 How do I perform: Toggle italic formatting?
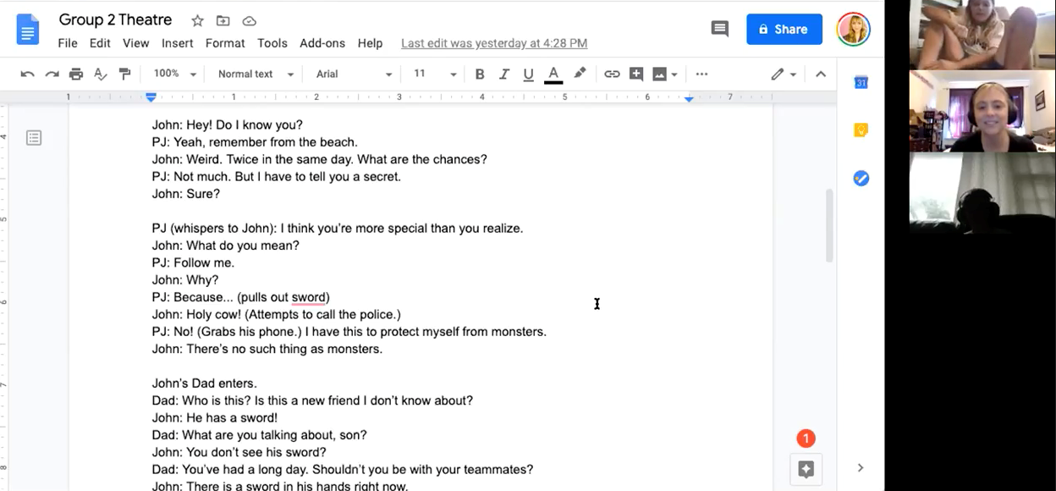(x=504, y=74)
